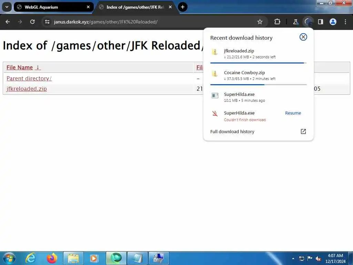The height and width of the screenshot is (265, 353).
Task: Click the open-in-new-tab icon beside Full download history
Action: [303, 131]
